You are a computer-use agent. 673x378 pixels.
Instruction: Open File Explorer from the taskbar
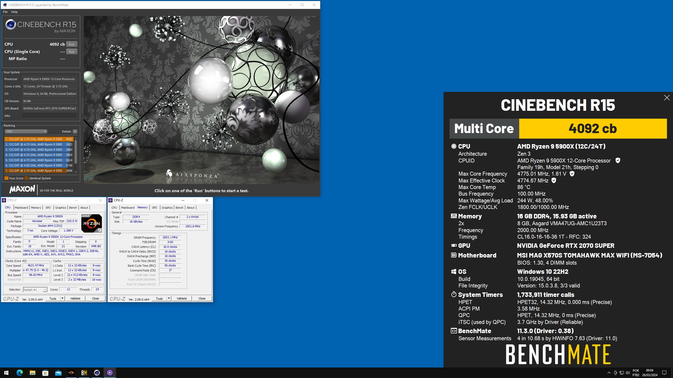point(32,373)
